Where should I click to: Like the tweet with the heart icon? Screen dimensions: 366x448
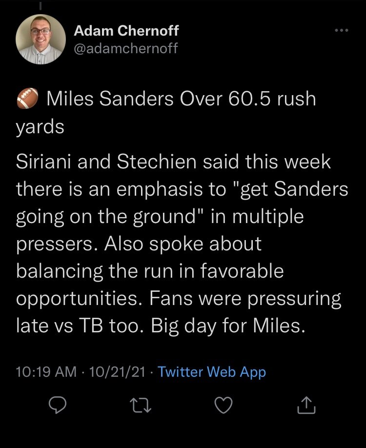tap(224, 406)
